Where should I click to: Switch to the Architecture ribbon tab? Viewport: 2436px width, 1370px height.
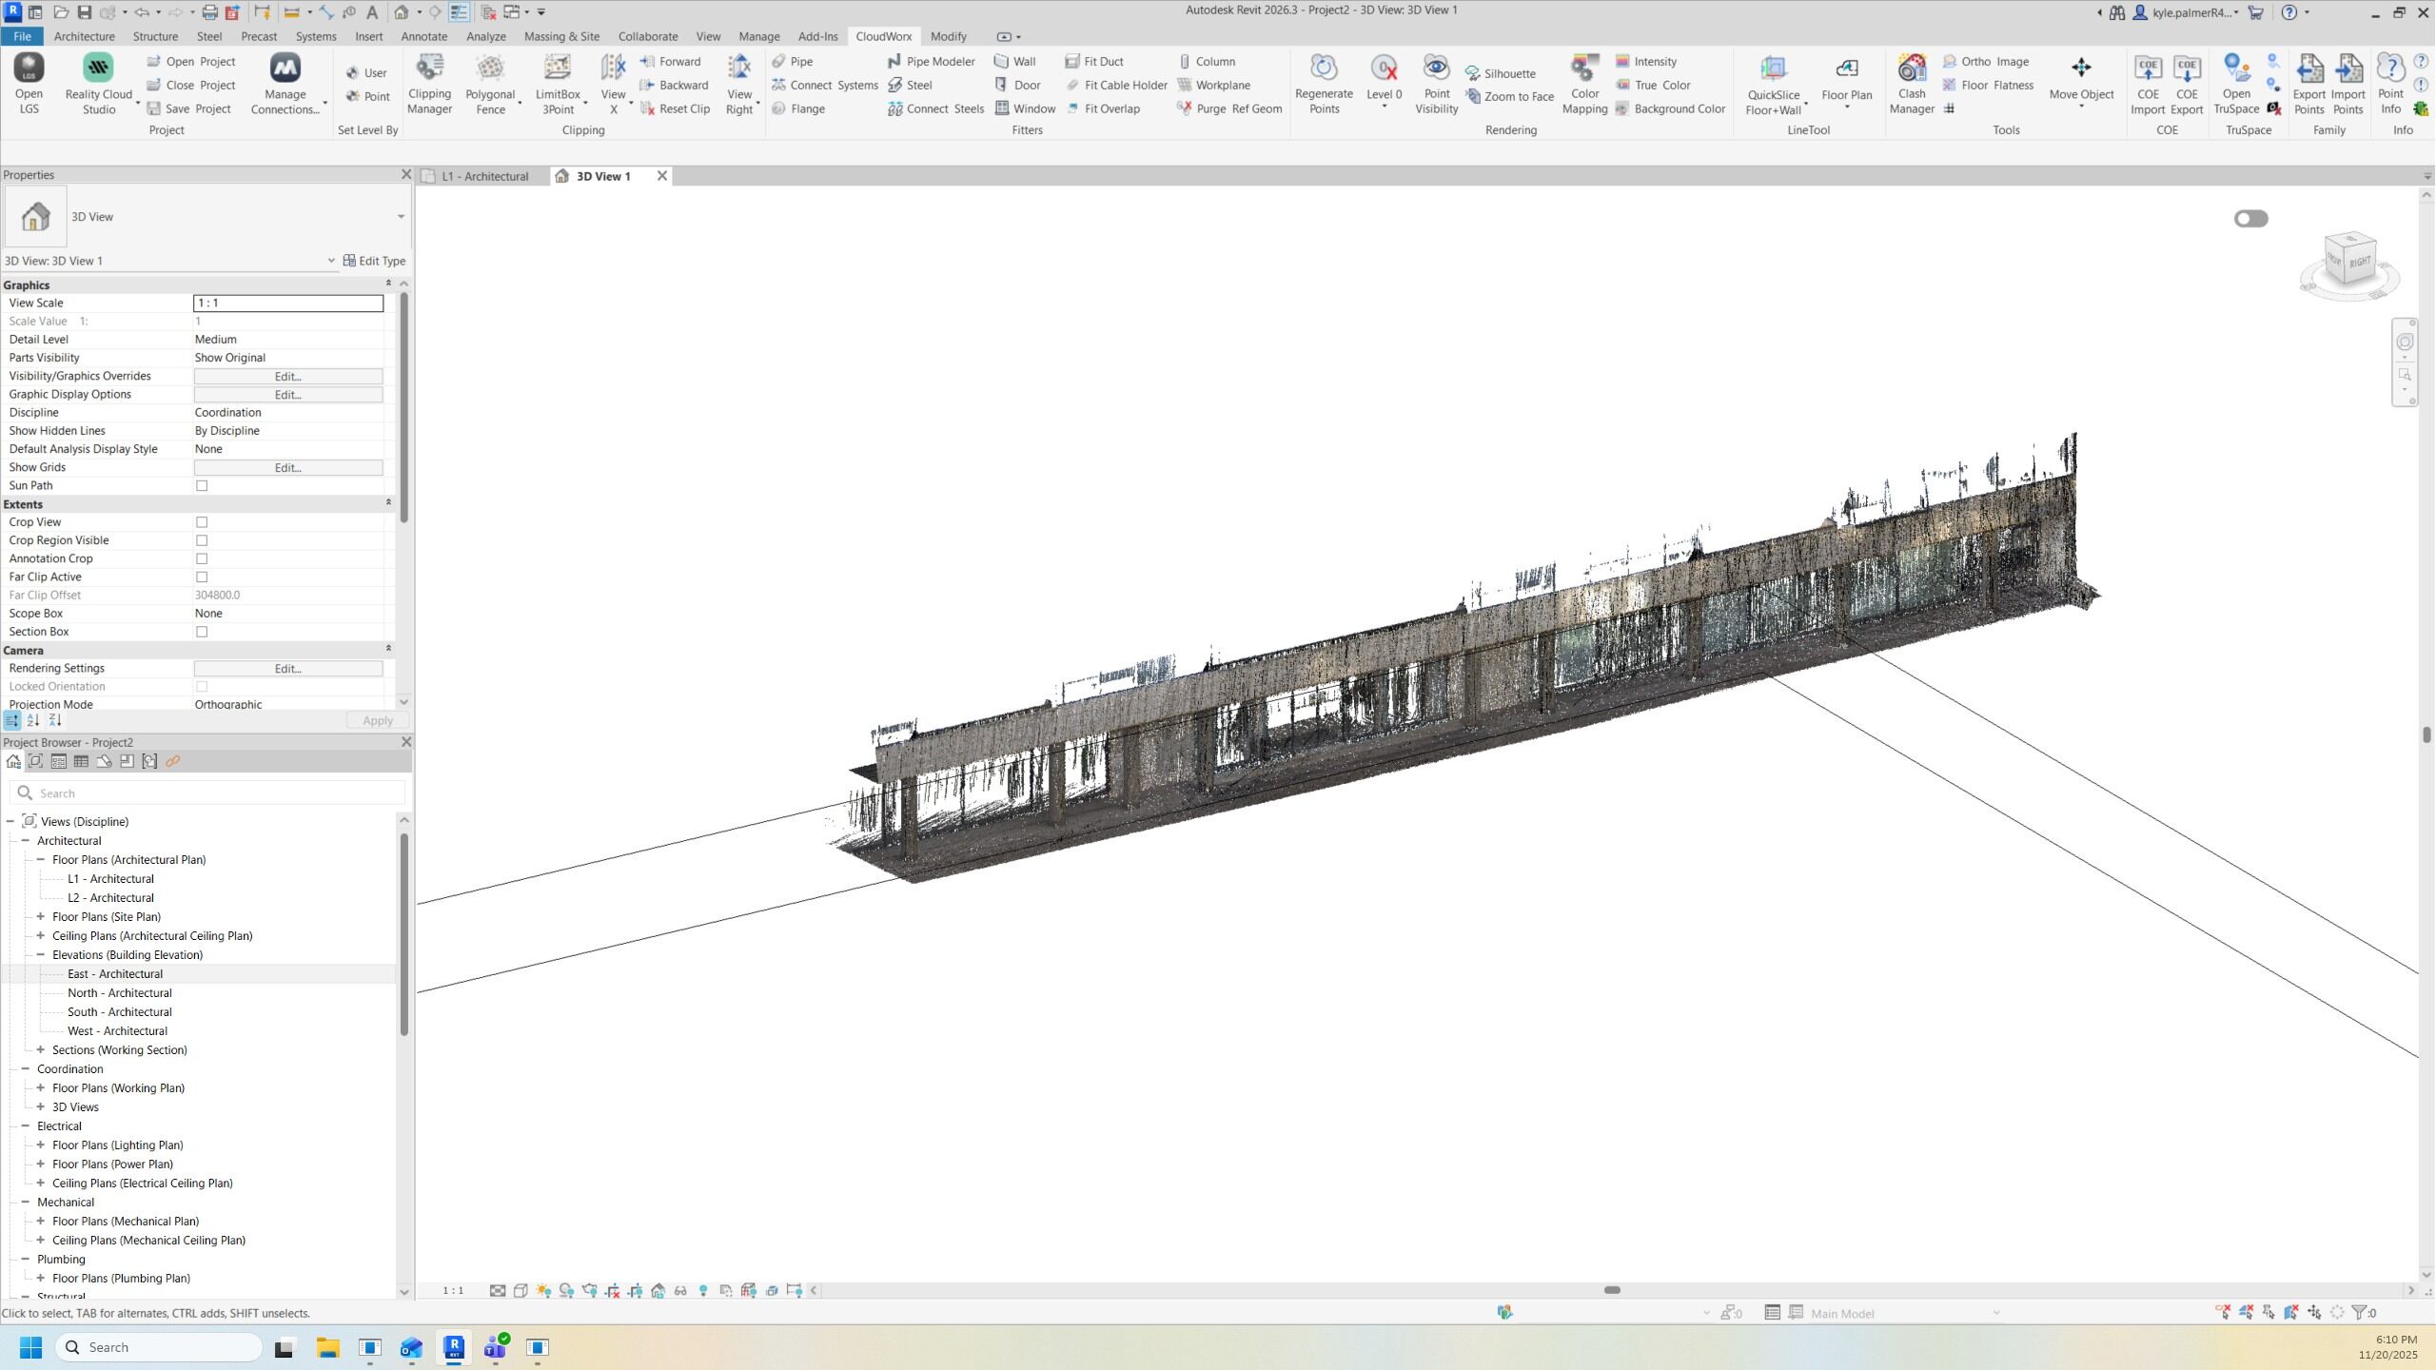click(84, 36)
